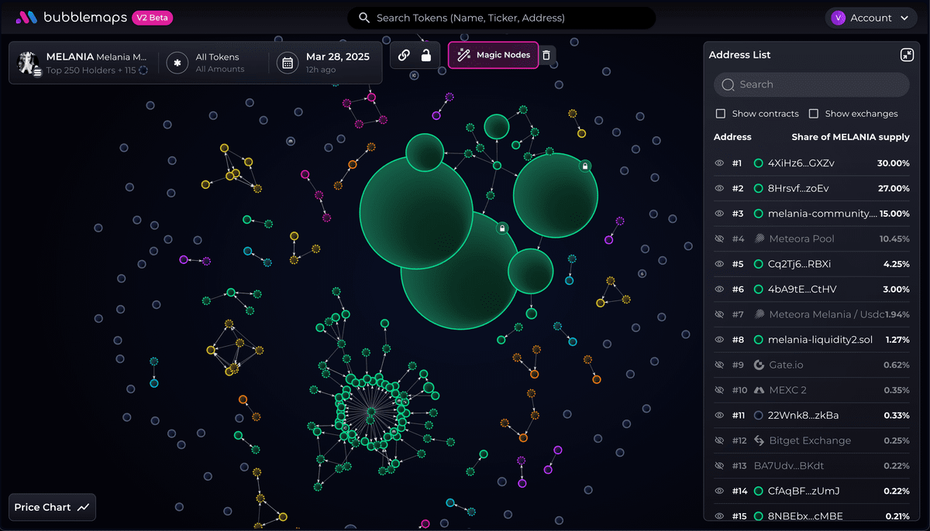Screen dimensions: 930x531
Task: Click the MELANIA token avatar
Action: point(29,63)
